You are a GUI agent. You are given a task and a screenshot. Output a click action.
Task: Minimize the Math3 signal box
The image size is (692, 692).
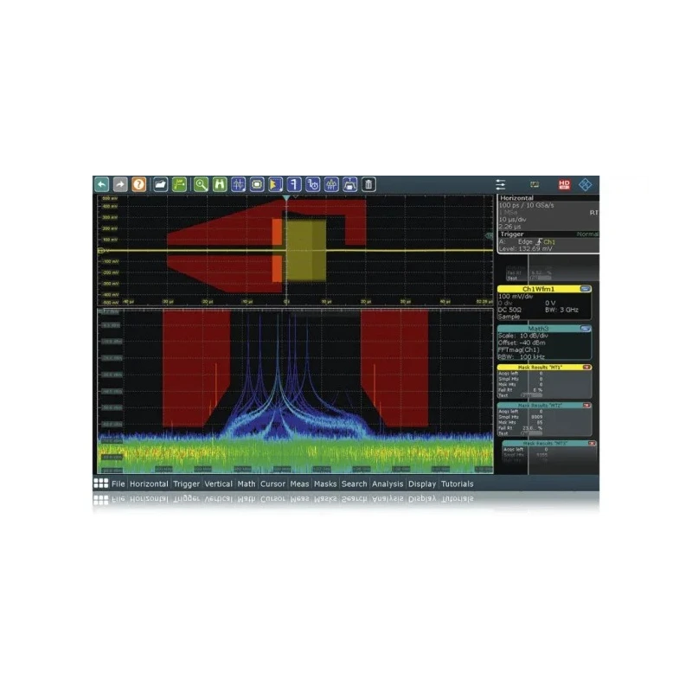pos(586,329)
